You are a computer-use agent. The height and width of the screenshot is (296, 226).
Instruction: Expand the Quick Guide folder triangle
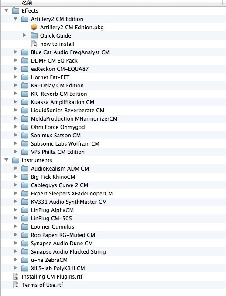tap(24, 35)
